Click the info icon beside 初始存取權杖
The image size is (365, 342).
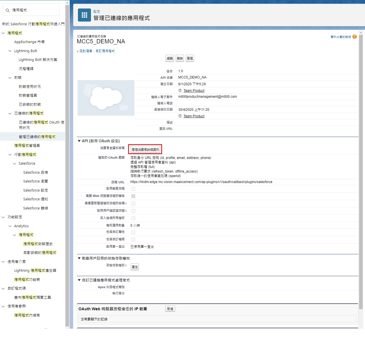click(126, 265)
